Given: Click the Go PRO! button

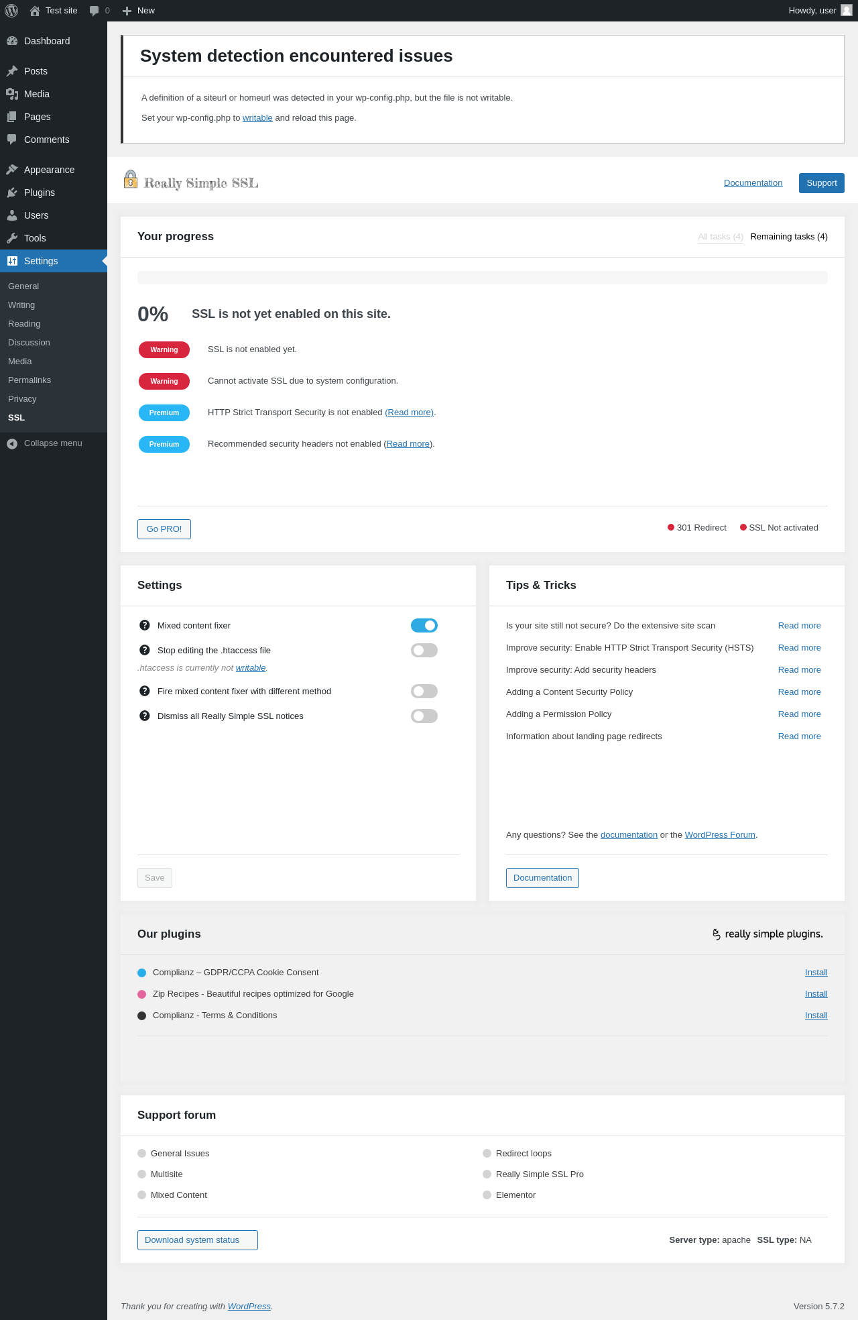Looking at the screenshot, I should click(164, 529).
